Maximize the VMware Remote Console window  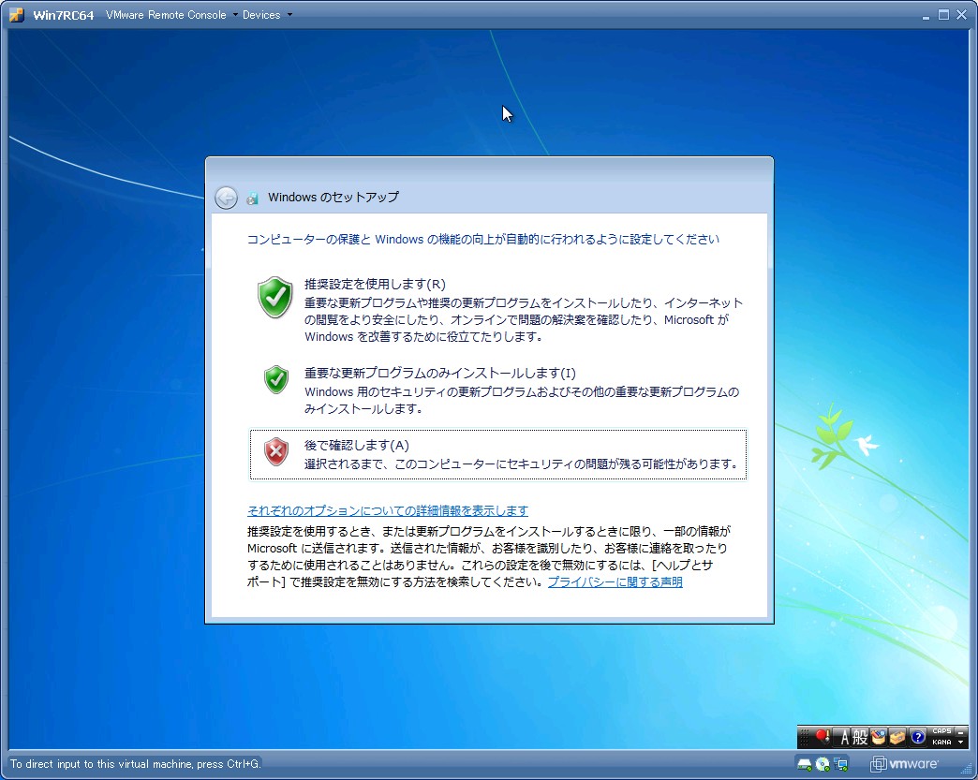(x=943, y=14)
